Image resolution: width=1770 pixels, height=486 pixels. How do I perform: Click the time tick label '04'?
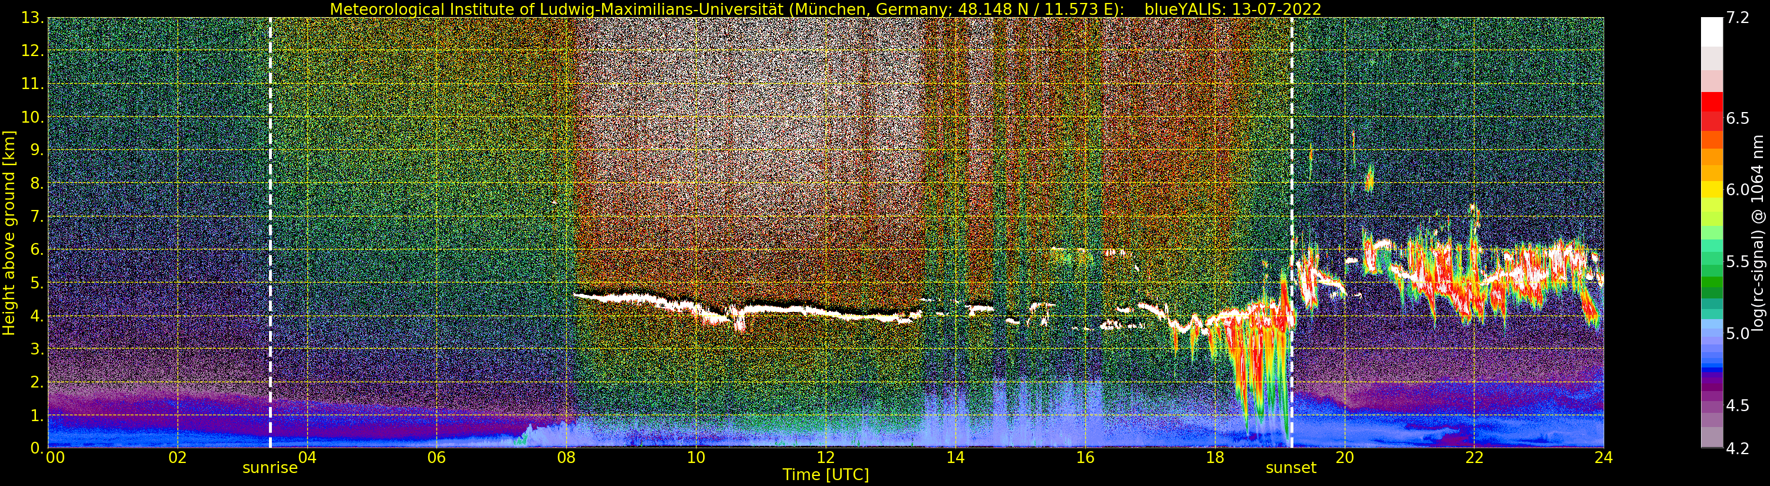tap(307, 458)
